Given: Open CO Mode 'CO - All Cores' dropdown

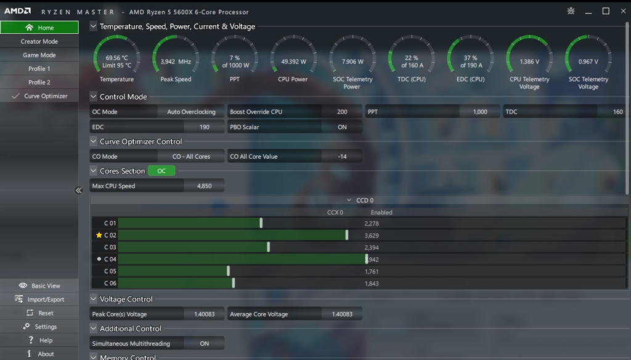Looking at the screenshot, I should click(191, 156).
